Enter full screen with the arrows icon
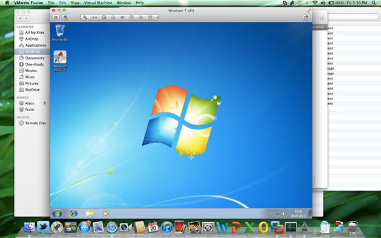The image size is (381, 238). (309, 11)
